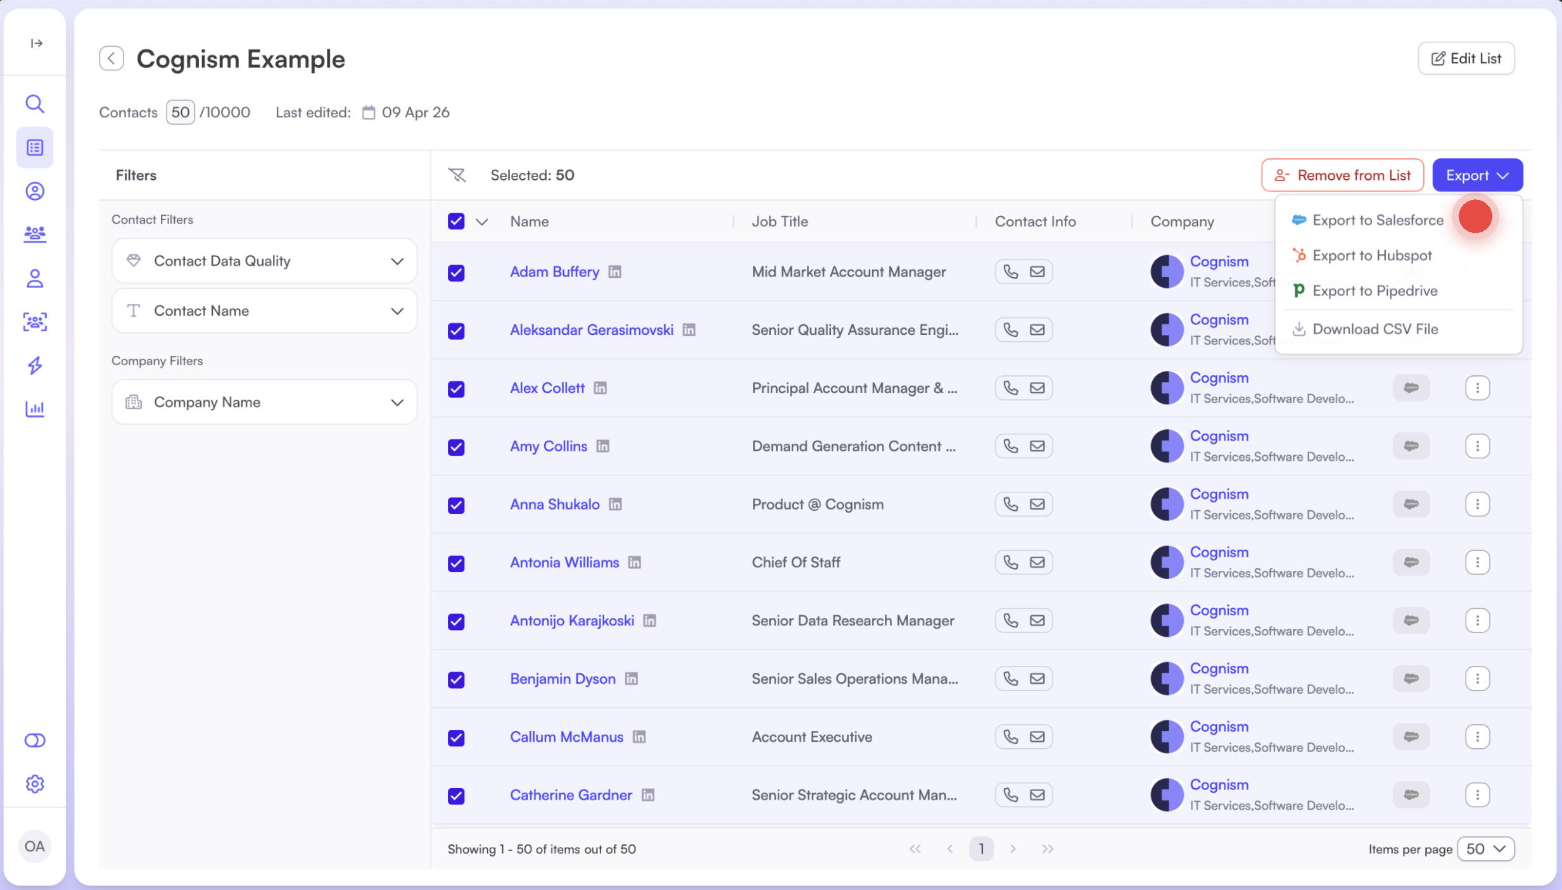
Task: Click the search magnifier sidebar icon
Action: click(x=35, y=104)
